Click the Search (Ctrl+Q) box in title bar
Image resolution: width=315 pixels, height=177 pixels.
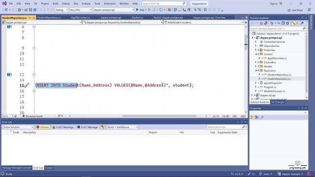164,3
